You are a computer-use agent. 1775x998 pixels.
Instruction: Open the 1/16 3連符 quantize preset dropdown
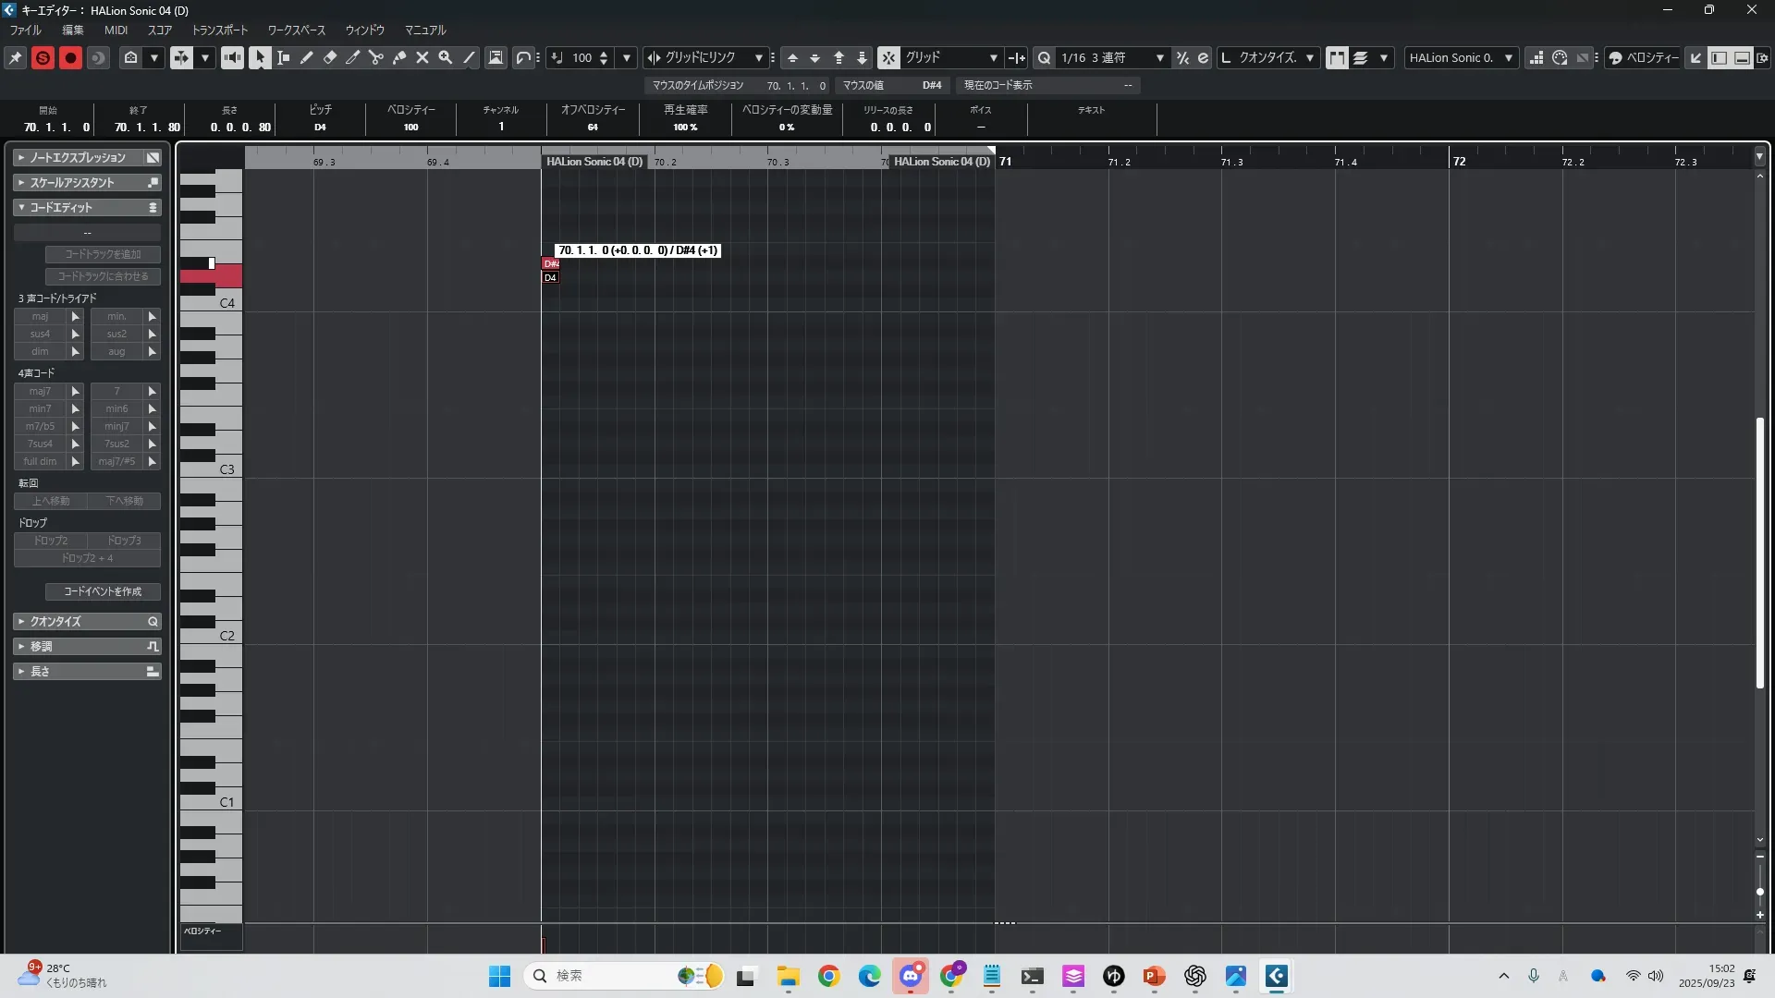(x=1112, y=57)
